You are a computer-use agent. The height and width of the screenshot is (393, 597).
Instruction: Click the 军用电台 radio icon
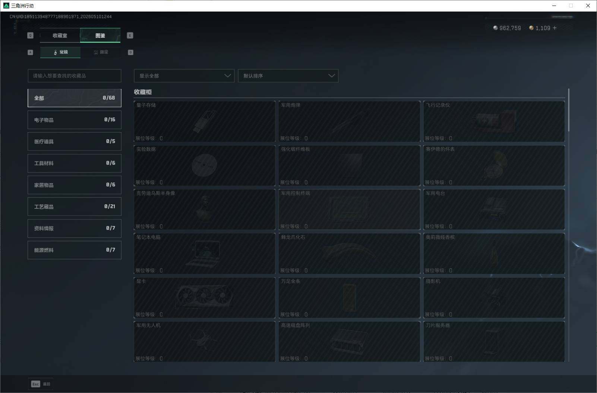(493, 209)
